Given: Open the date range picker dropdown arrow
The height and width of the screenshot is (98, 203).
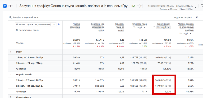Looking at the screenshot, I should tap(196, 7).
